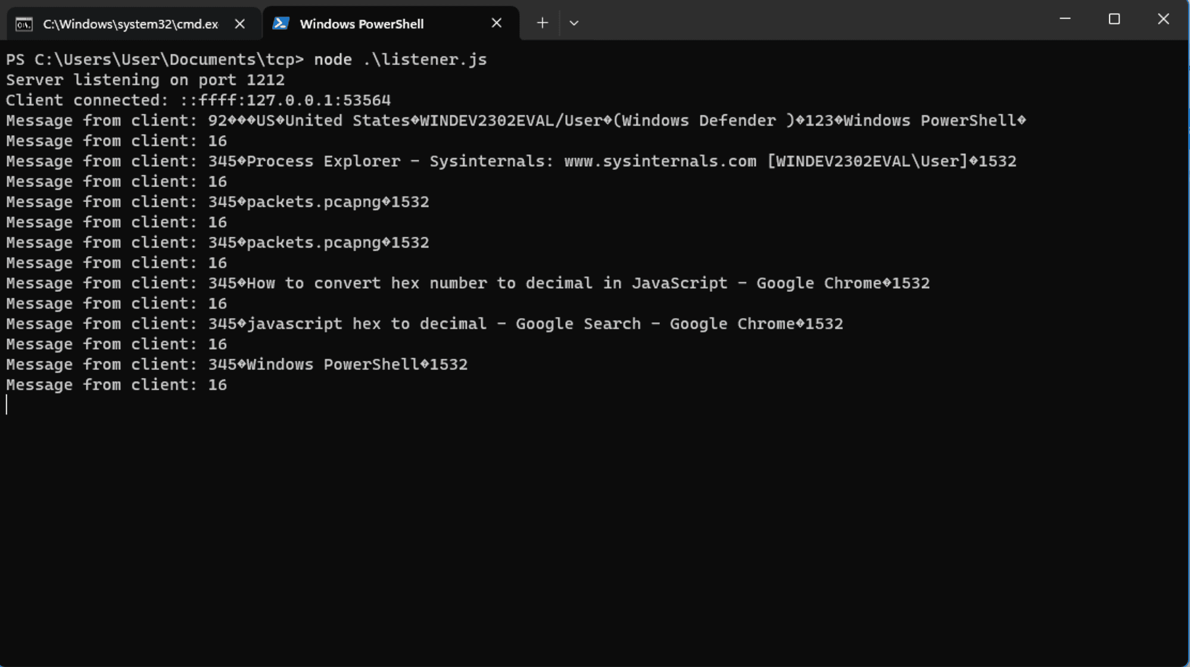This screenshot has height=667, width=1190.
Task: Click the first packets.pcapng message line
Action: click(x=217, y=202)
